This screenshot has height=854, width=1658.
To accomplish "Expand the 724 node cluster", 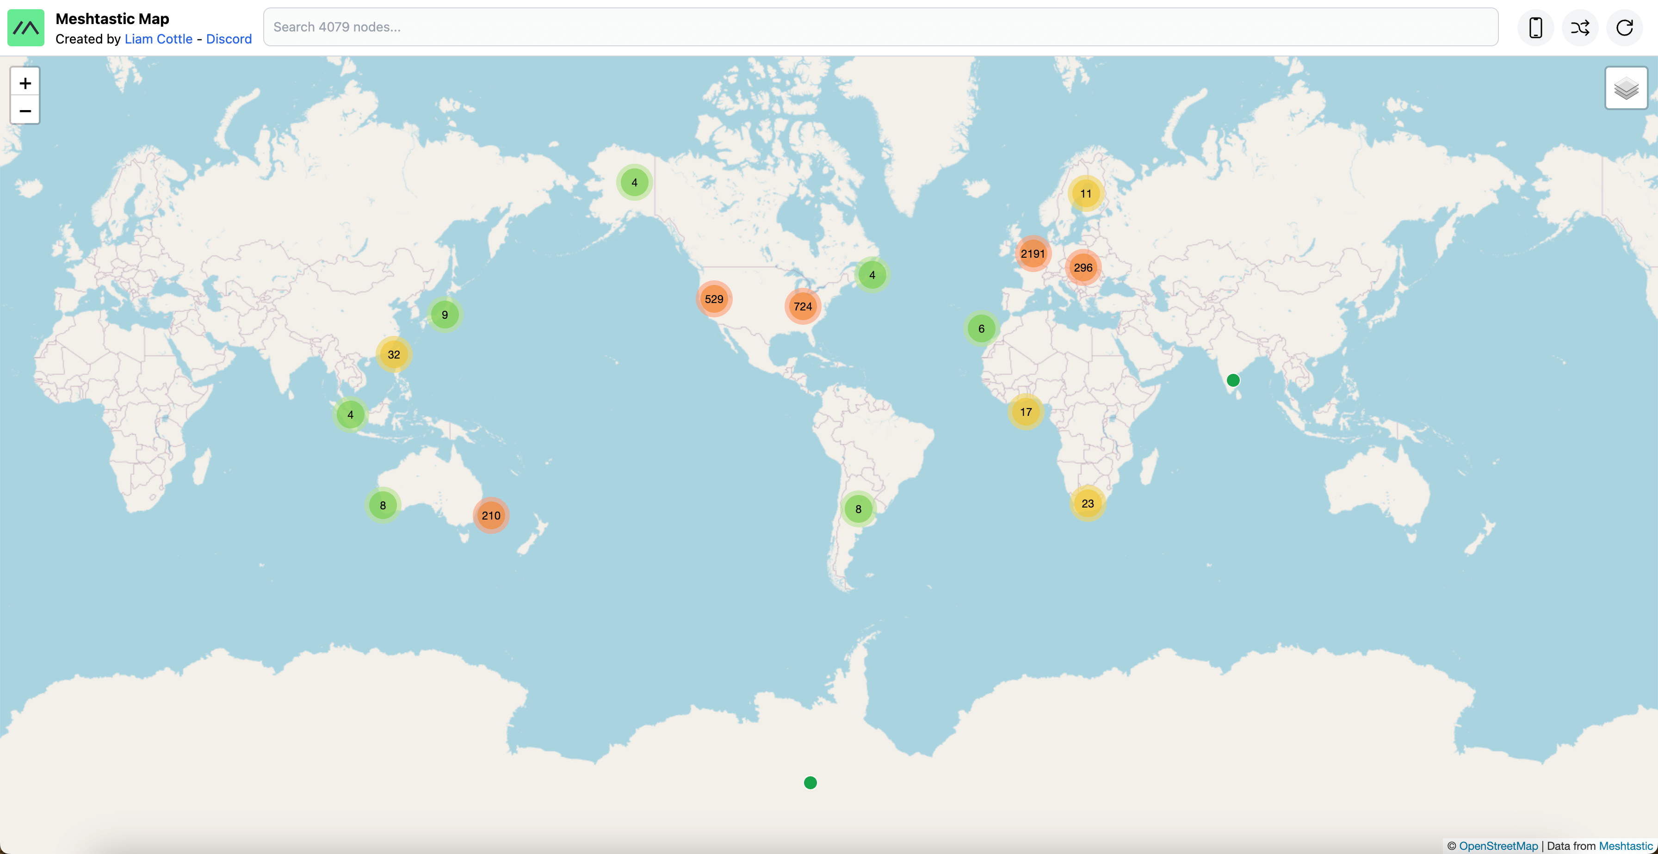I will point(803,306).
